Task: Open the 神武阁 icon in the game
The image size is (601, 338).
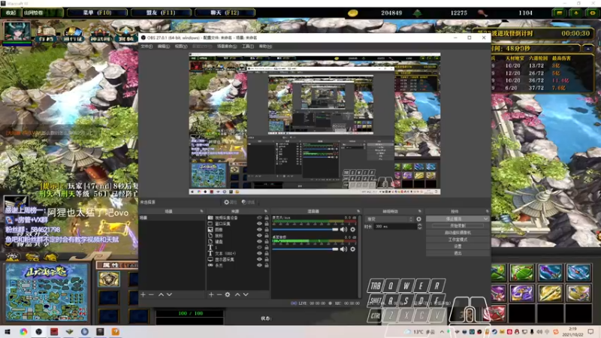Action: click(x=100, y=33)
